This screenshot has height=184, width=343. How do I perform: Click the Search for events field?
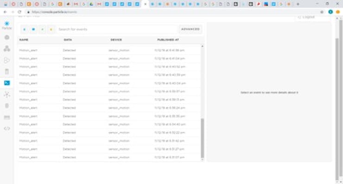tap(117, 29)
